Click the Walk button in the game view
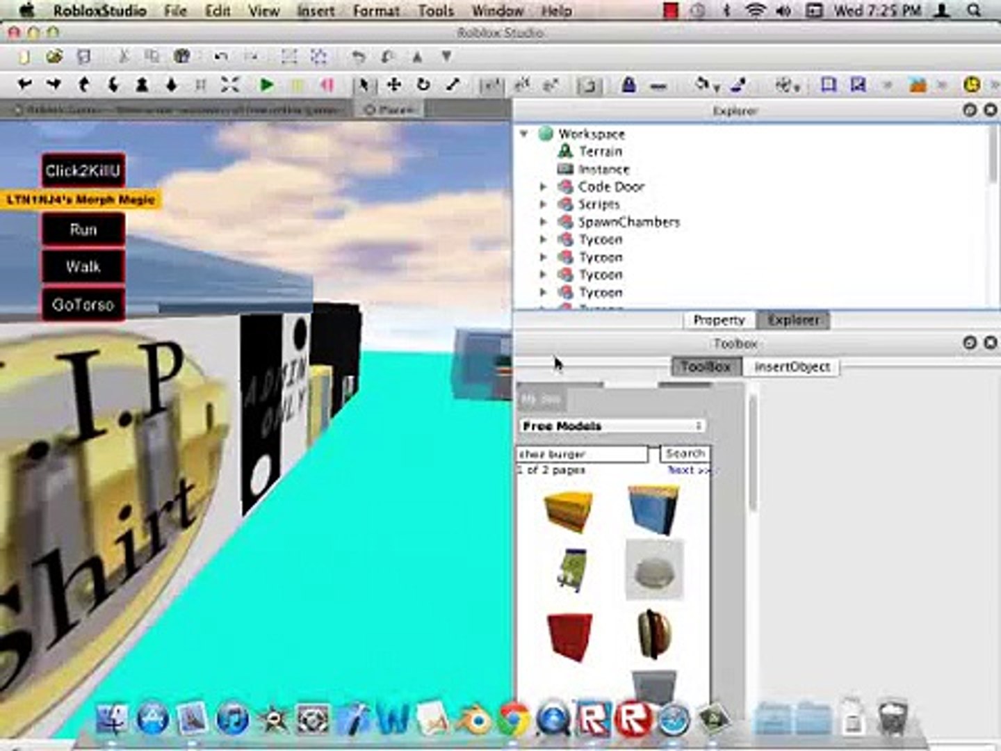Viewport: 1001px width, 751px height. pos(83,266)
